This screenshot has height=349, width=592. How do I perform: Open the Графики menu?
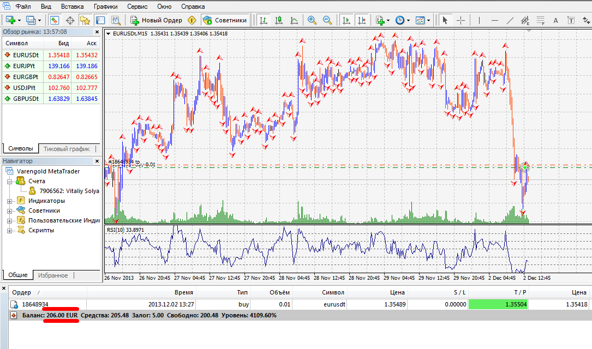pyautogui.click(x=105, y=7)
